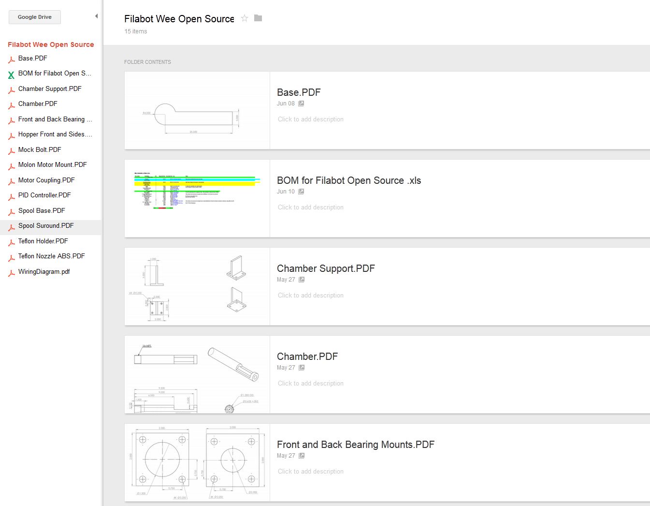Open WiringDiagram.pdf from the sidebar
This screenshot has height=506, width=650.
point(44,271)
